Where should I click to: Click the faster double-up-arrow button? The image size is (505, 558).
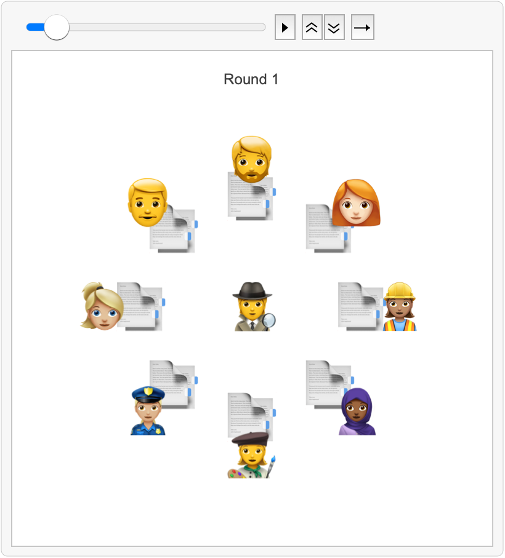(312, 28)
